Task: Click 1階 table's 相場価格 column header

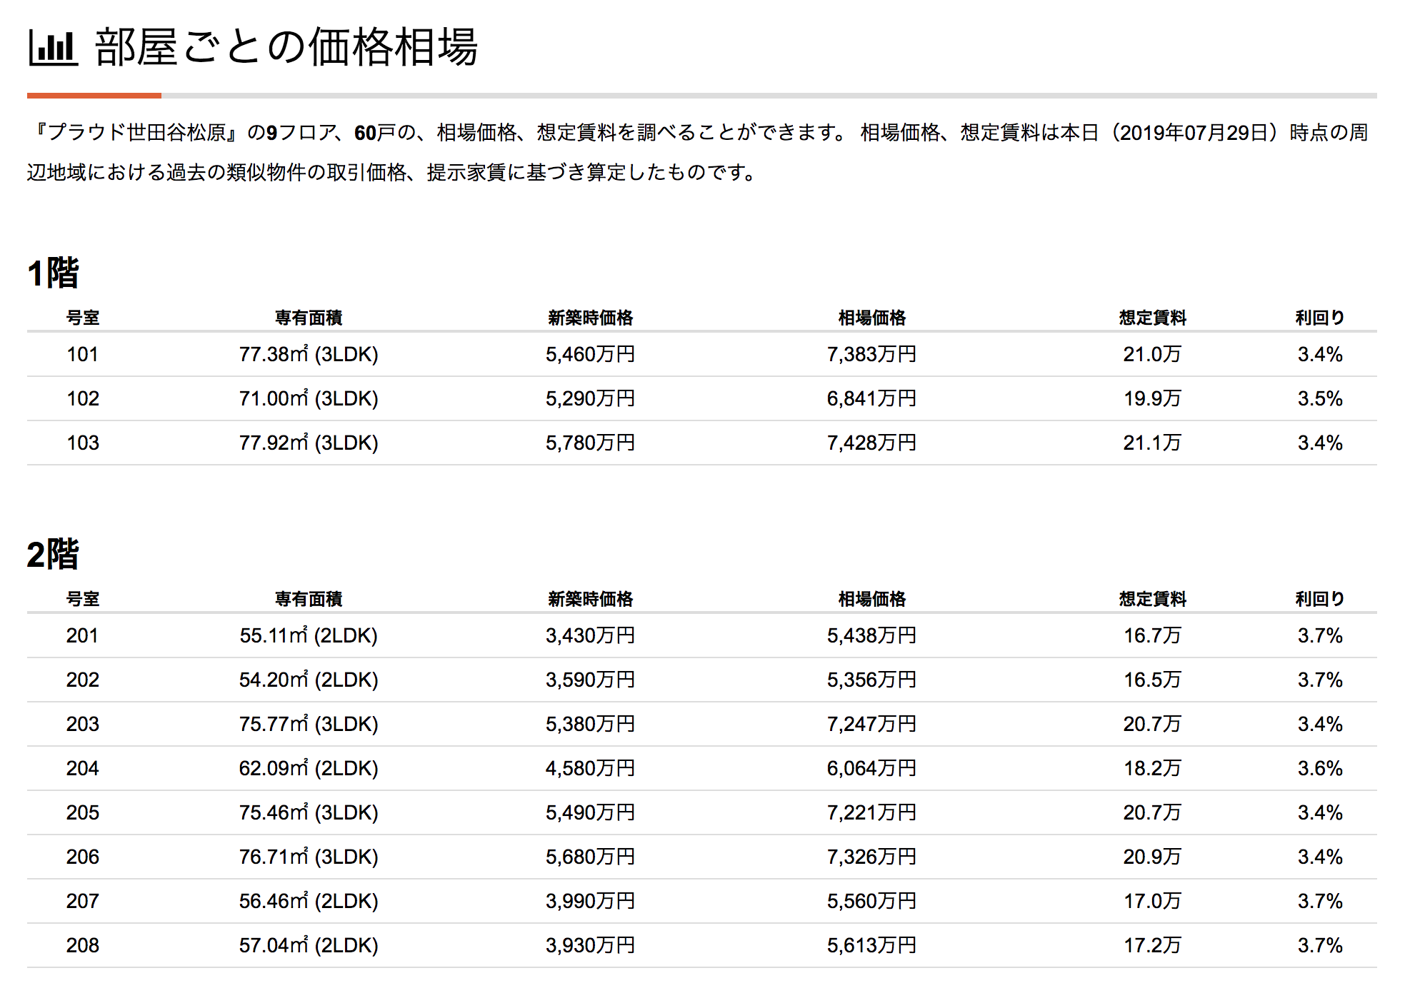Action: (871, 318)
